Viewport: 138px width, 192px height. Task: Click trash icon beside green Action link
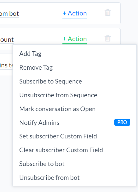pyautogui.click(x=108, y=38)
